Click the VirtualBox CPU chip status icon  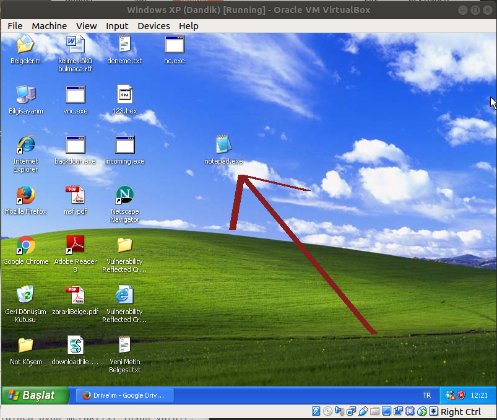[410, 411]
